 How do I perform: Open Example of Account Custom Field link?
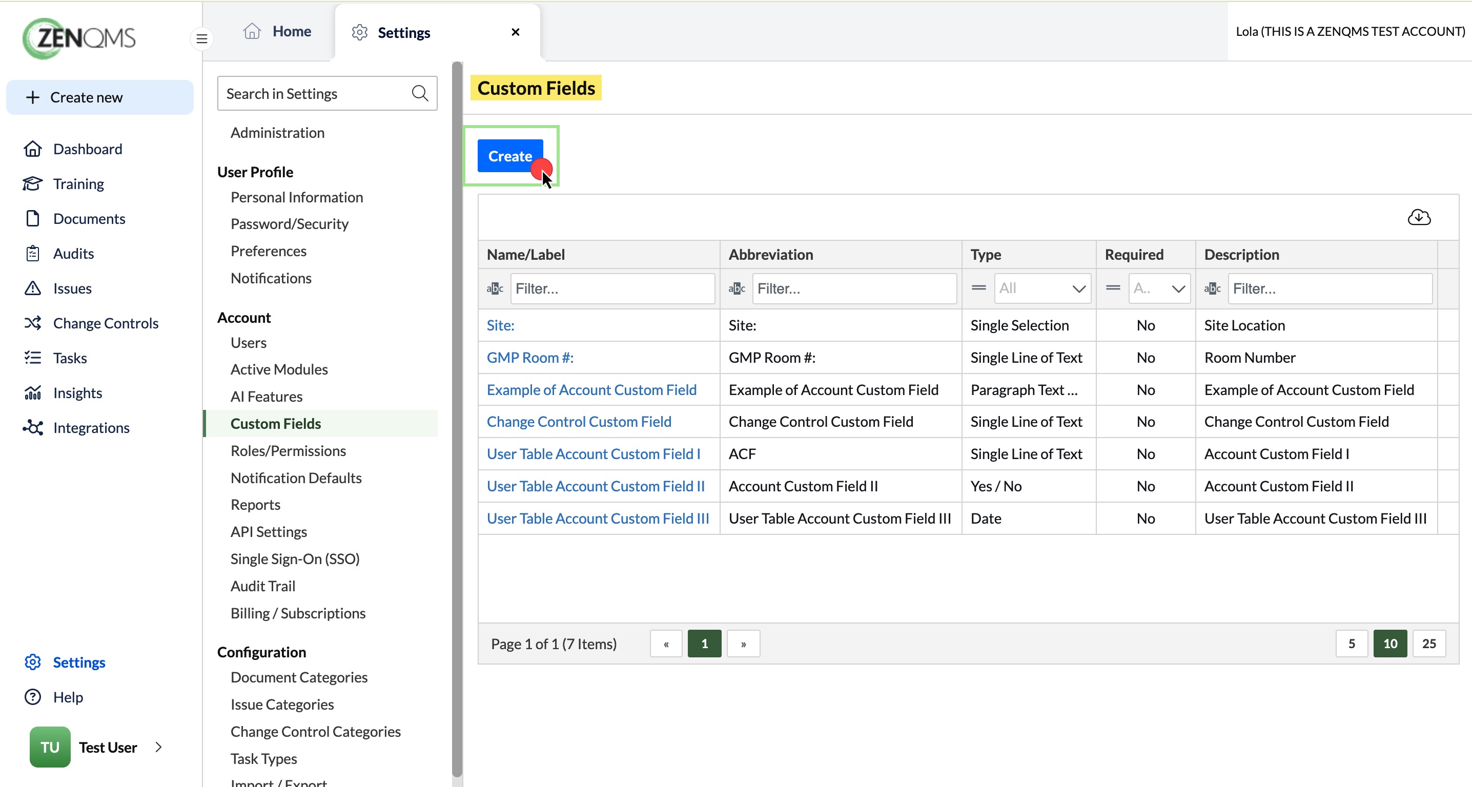pos(591,390)
